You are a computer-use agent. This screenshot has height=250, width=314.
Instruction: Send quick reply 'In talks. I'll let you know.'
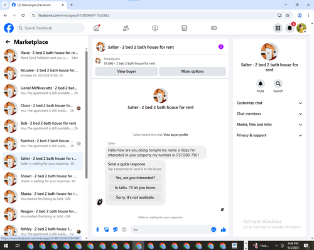135,188
